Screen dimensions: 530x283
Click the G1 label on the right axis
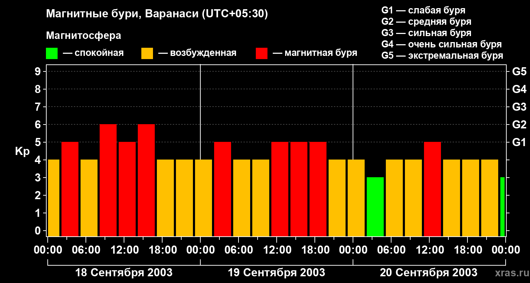pos(519,142)
